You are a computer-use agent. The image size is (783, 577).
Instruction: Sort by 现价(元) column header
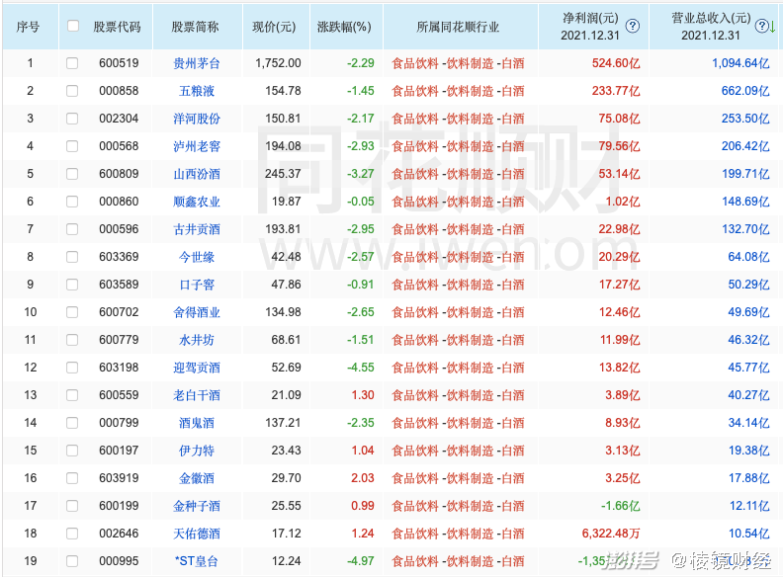(274, 27)
